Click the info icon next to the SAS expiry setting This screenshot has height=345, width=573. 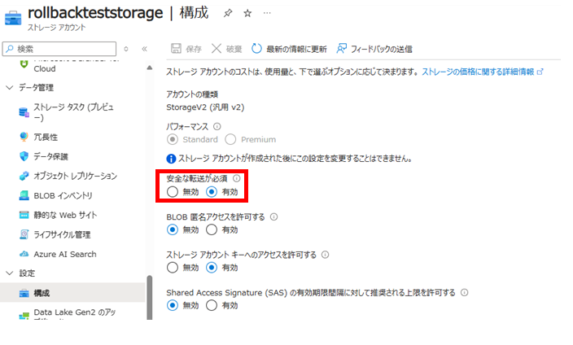coord(465,292)
